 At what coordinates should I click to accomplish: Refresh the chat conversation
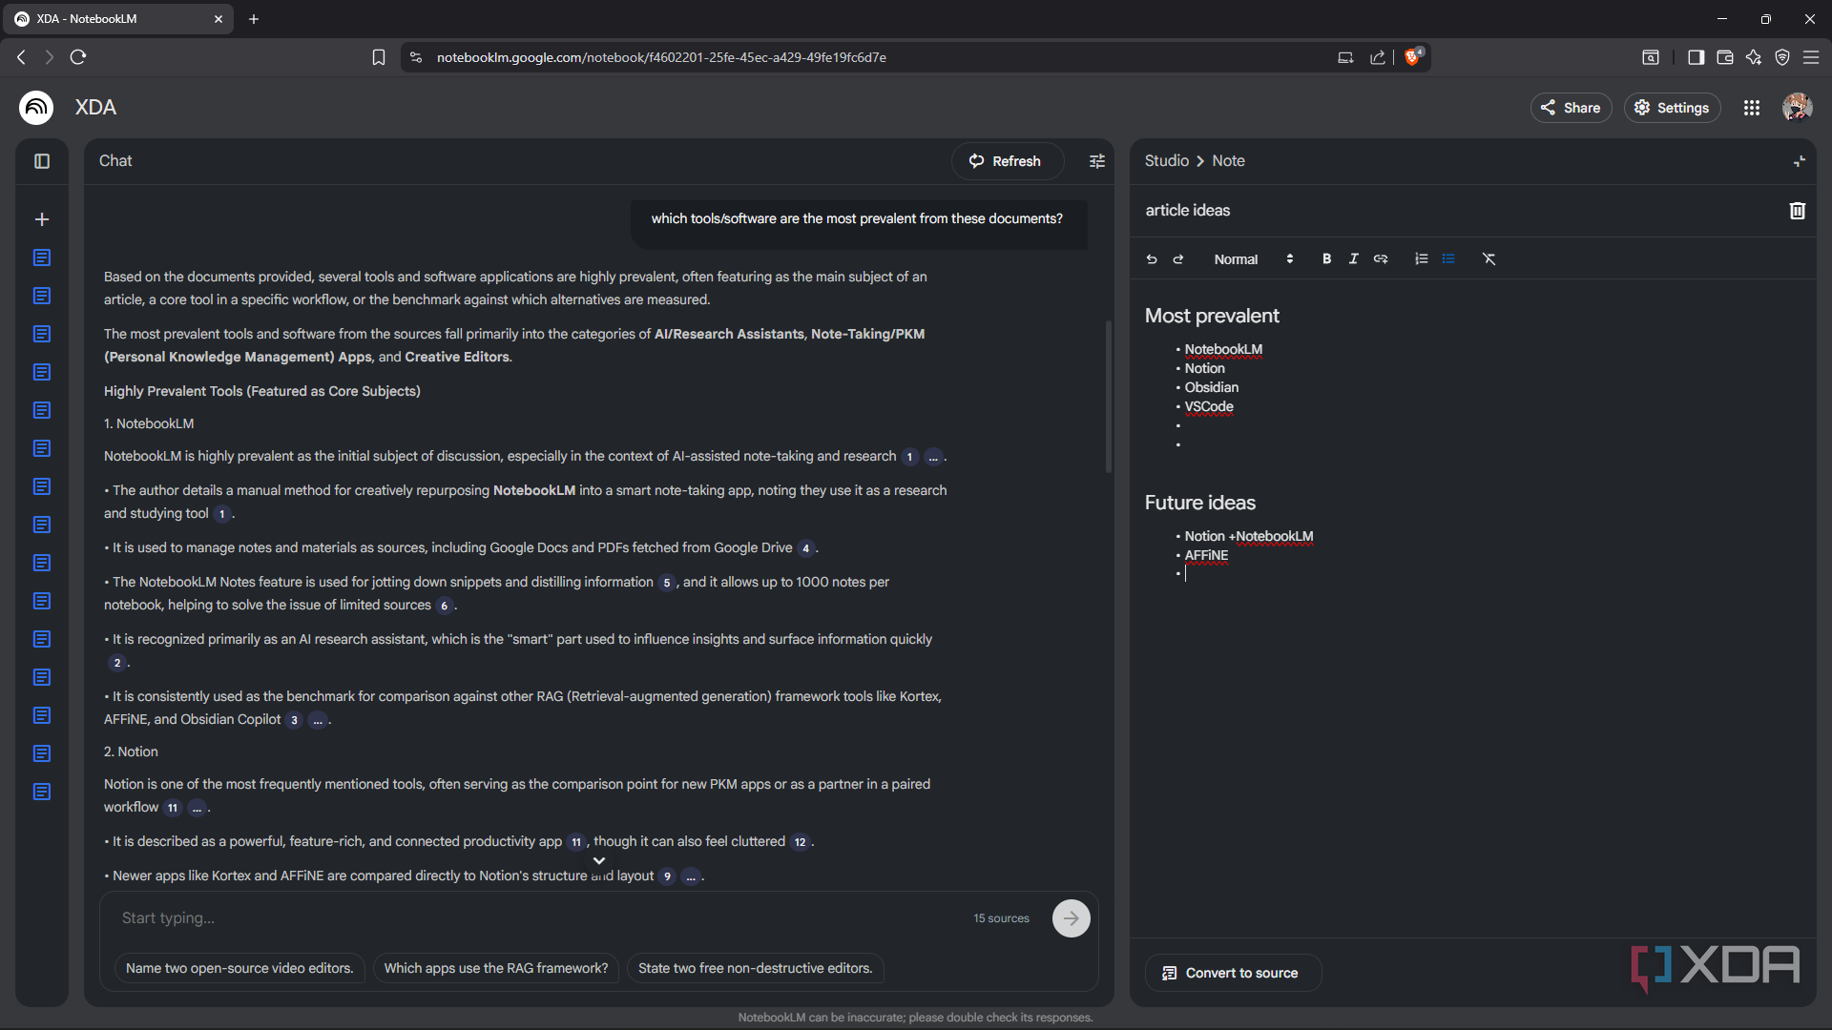[x=1007, y=161]
